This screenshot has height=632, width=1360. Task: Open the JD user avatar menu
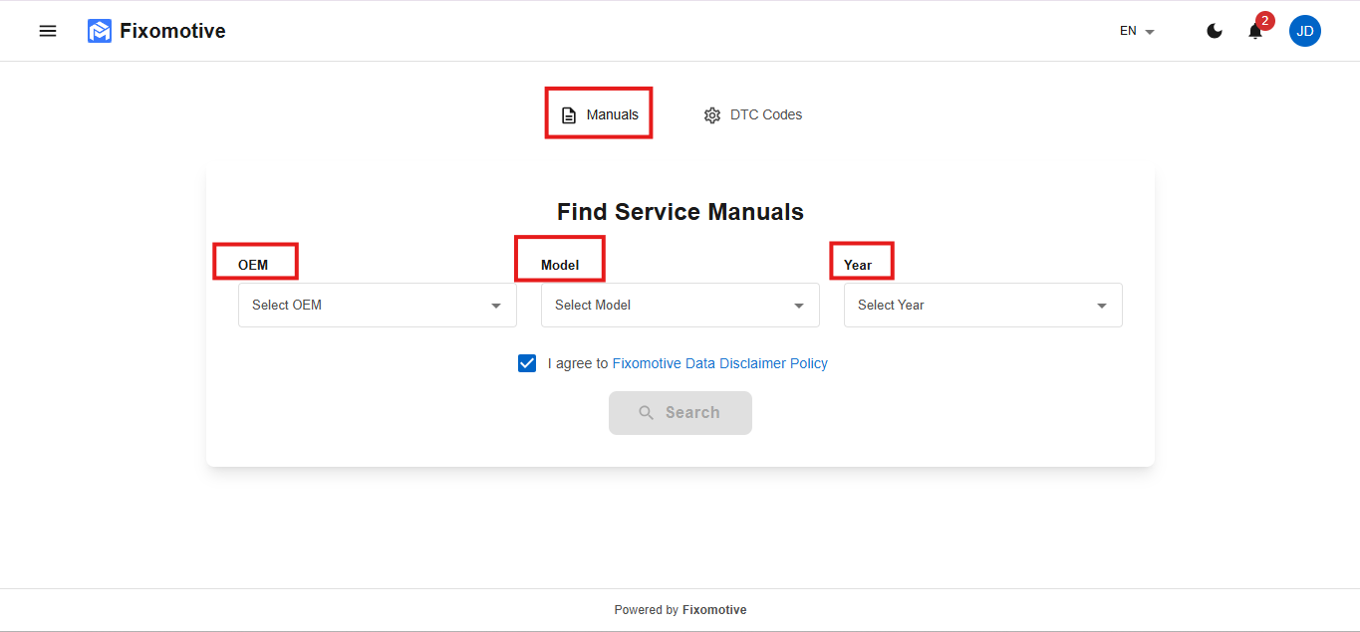pos(1304,31)
